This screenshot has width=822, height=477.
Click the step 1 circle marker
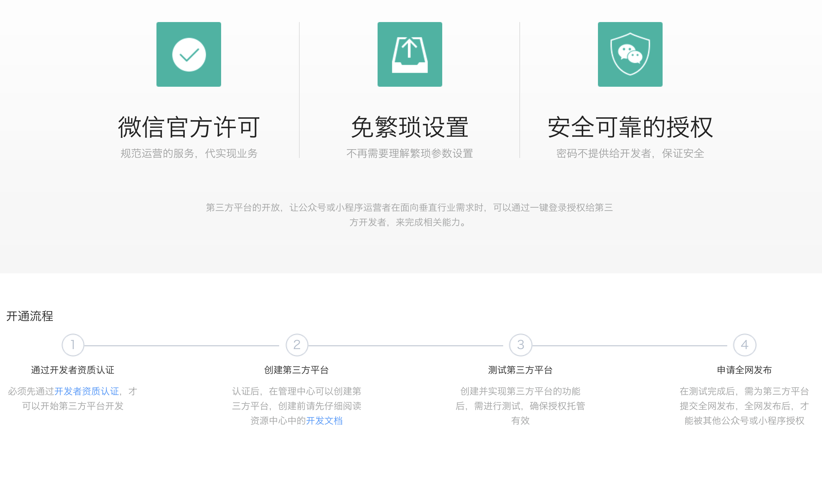tap(73, 345)
